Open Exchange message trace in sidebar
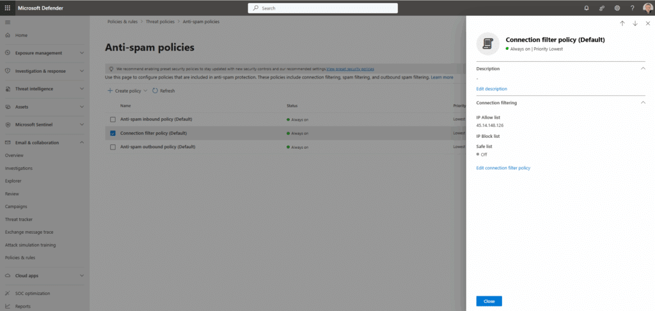Viewport: 655px width, 311px height. [x=29, y=232]
